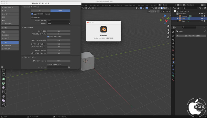The height and width of the screenshot is (118, 207).
Task: Open the Object Constraints properties tab
Action: click(173, 73)
